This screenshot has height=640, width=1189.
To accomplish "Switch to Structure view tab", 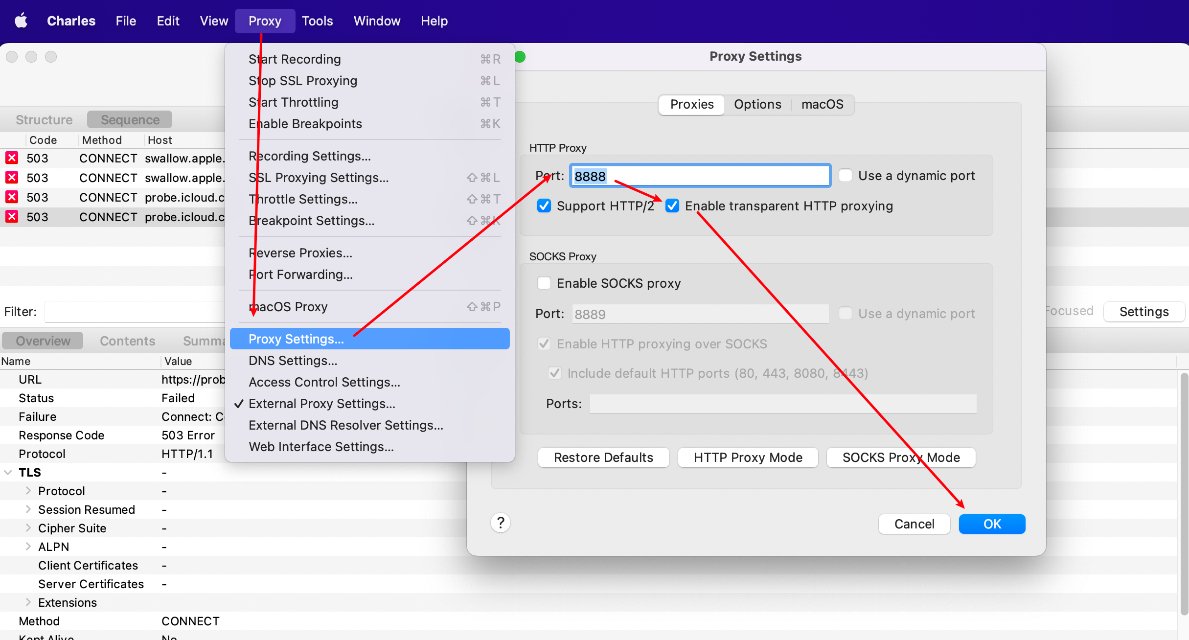I will [x=44, y=120].
